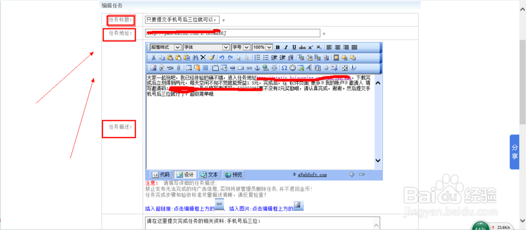Apply superscript formatting
This screenshot has width=526, height=230.
311,47
